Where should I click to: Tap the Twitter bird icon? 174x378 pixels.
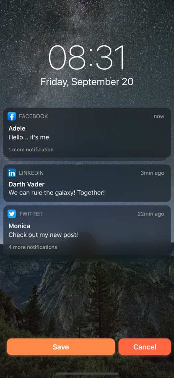(12, 214)
